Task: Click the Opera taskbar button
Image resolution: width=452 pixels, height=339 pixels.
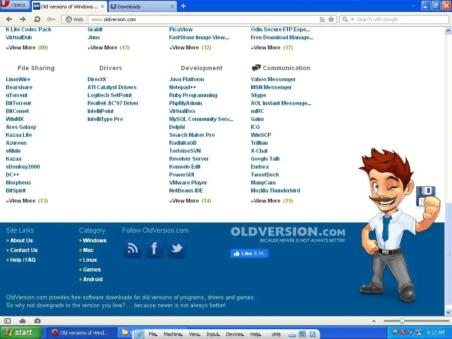Action: 81,333
